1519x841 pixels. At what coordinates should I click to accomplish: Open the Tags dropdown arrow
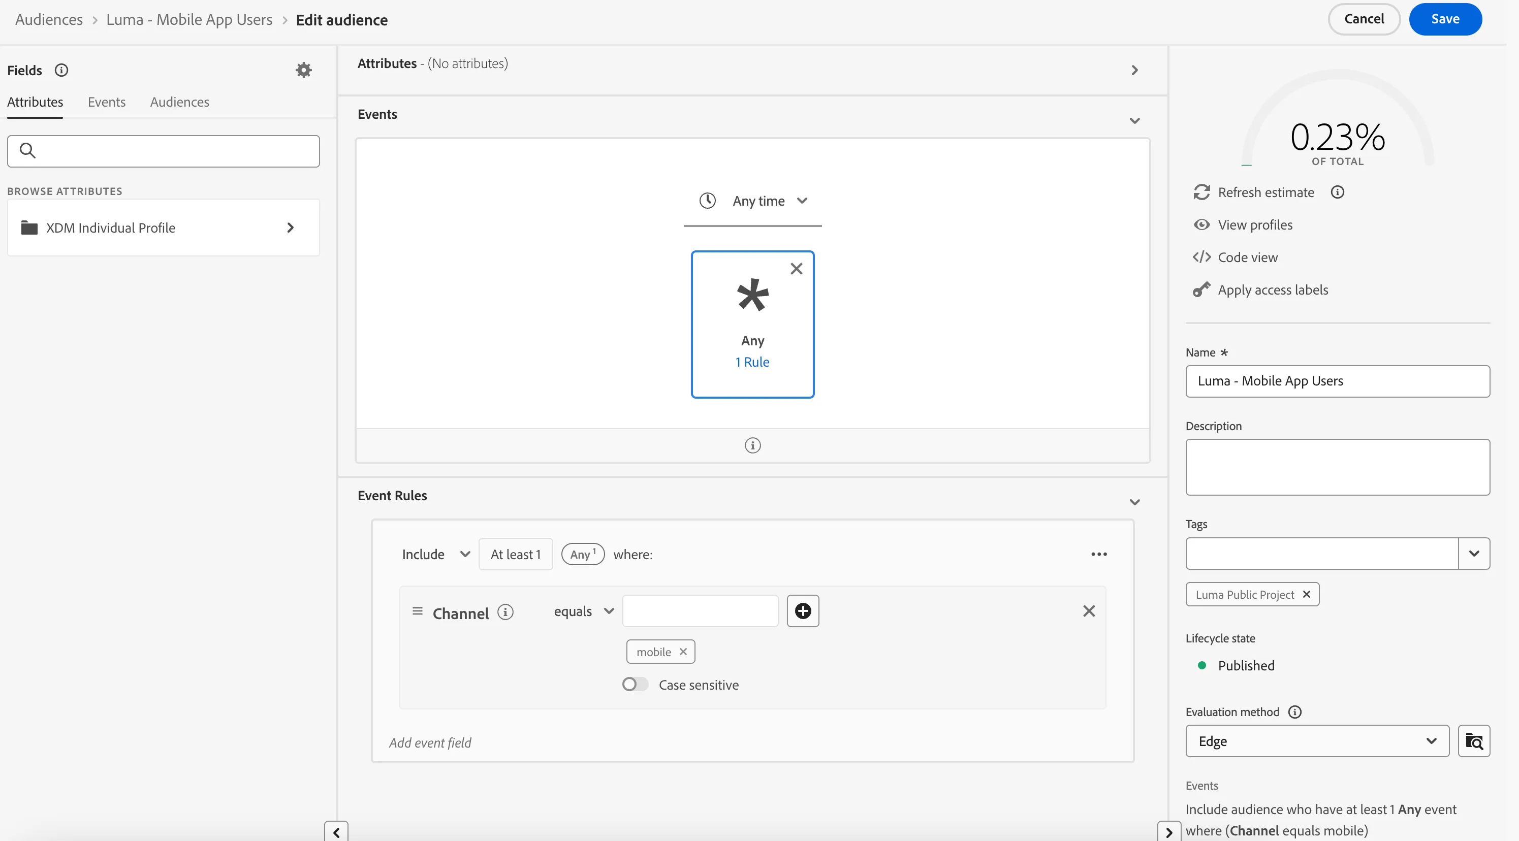point(1474,553)
